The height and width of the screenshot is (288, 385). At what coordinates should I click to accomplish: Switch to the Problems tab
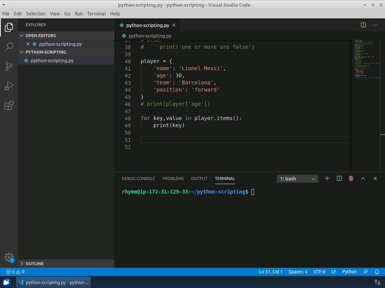click(173, 178)
